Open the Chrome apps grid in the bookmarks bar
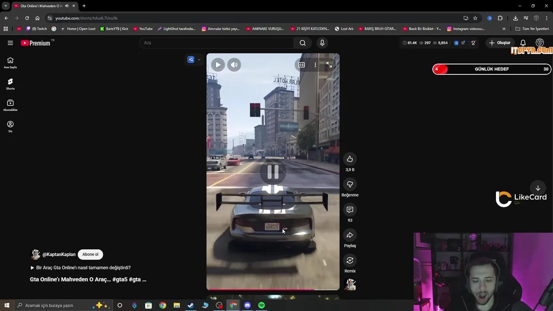This screenshot has width=553, height=311. pyautogui.click(x=6, y=29)
